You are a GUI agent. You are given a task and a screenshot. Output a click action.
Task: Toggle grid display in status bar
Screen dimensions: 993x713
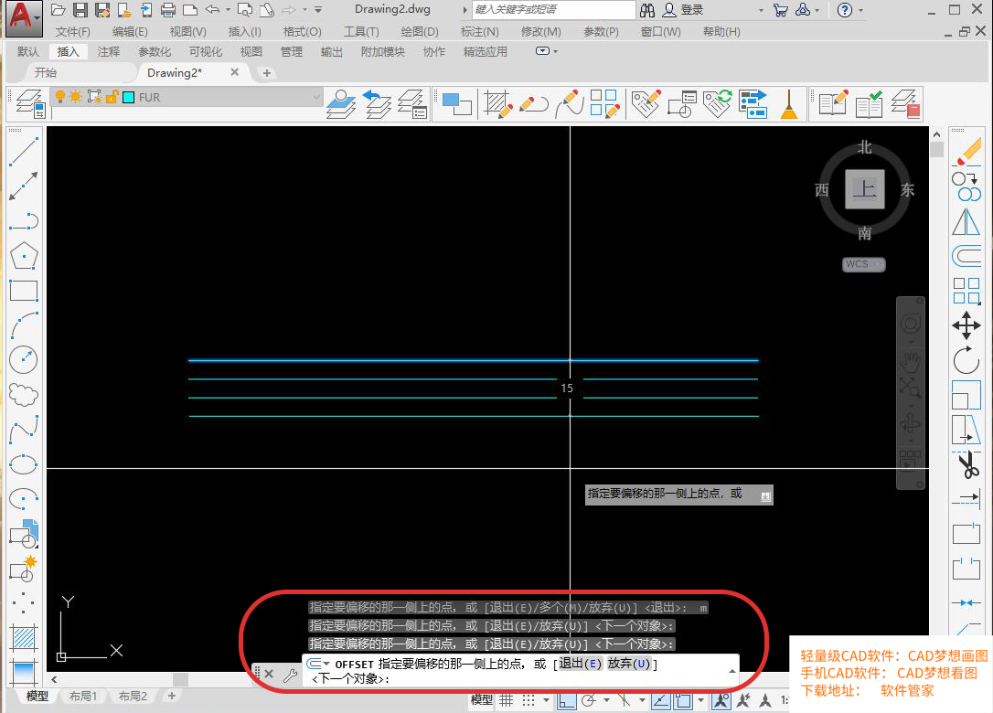(506, 699)
